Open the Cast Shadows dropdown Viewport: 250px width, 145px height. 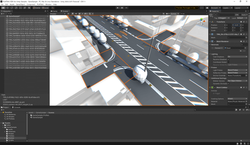tap(237, 57)
